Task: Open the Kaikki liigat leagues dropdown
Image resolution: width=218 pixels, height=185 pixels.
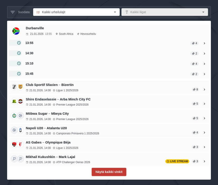Action: pos(164,12)
